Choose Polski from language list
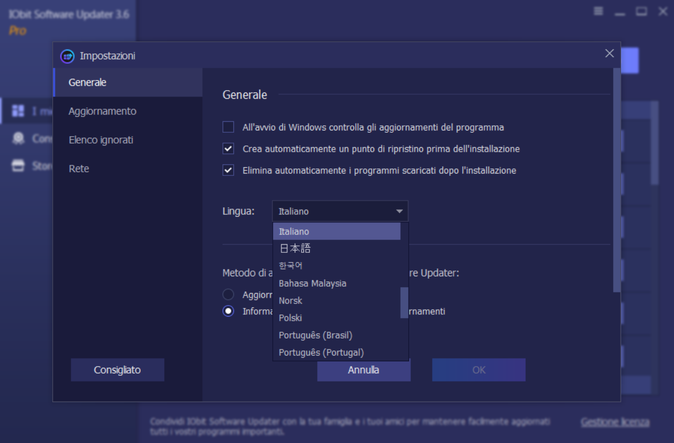Screen dimensions: 674x443 [x=337, y=318]
